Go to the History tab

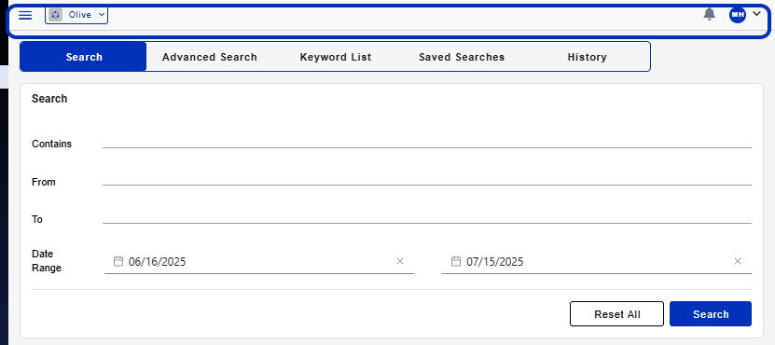(x=588, y=57)
